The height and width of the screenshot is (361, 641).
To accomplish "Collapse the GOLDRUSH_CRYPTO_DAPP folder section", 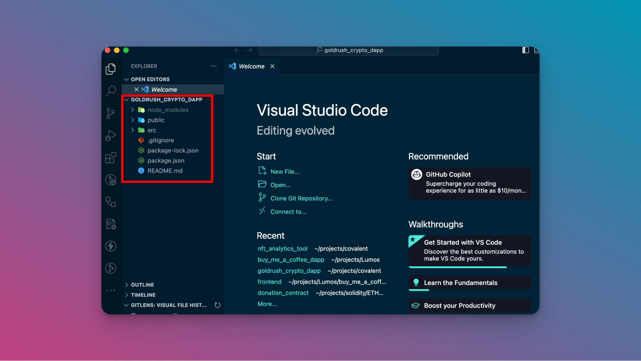I will pyautogui.click(x=126, y=99).
